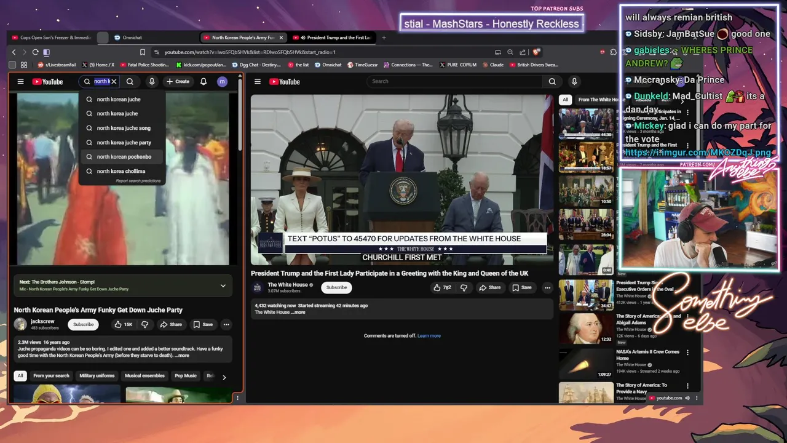Screen dimensions: 787x443
Task: Open more actions for White House livestream
Action: pos(547,287)
